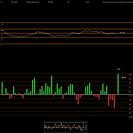Click the '(5,5' parameter text in the header
133x133 pixels.
pos(68,2)
